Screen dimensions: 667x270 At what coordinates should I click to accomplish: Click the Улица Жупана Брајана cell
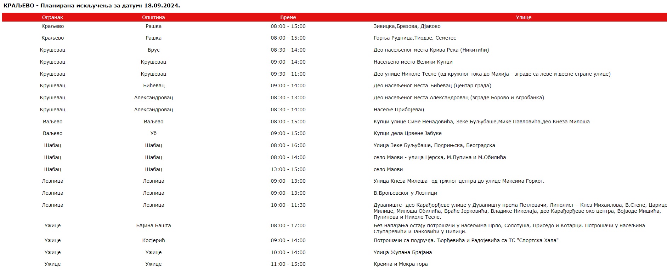[403, 252]
